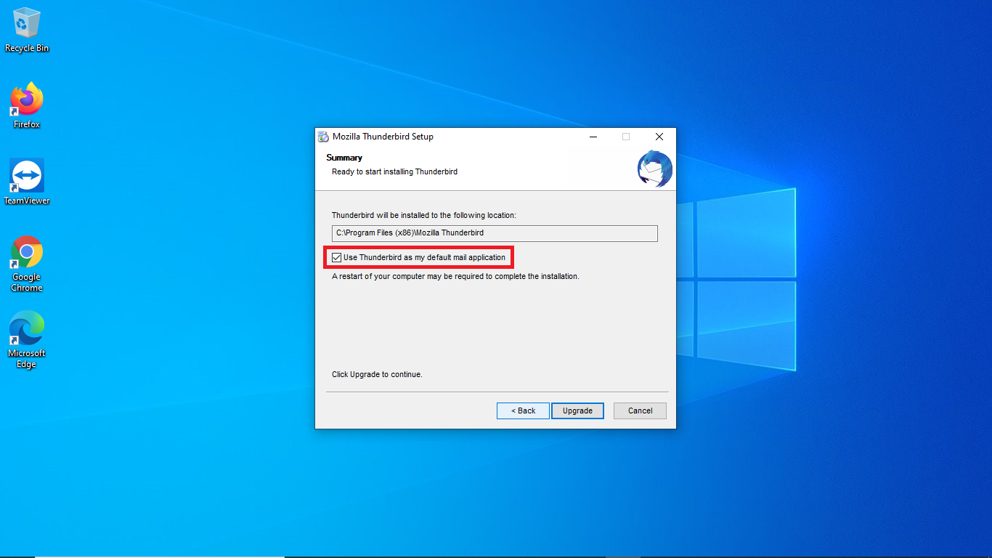Image resolution: width=992 pixels, height=558 pixels.
Task: Click the Thunderbird logo in the setup header
Action: [654, 169]
